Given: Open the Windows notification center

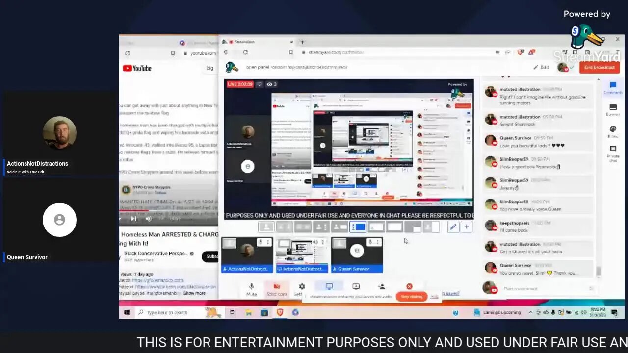Looking at the screenshot, I should [615, 312].
